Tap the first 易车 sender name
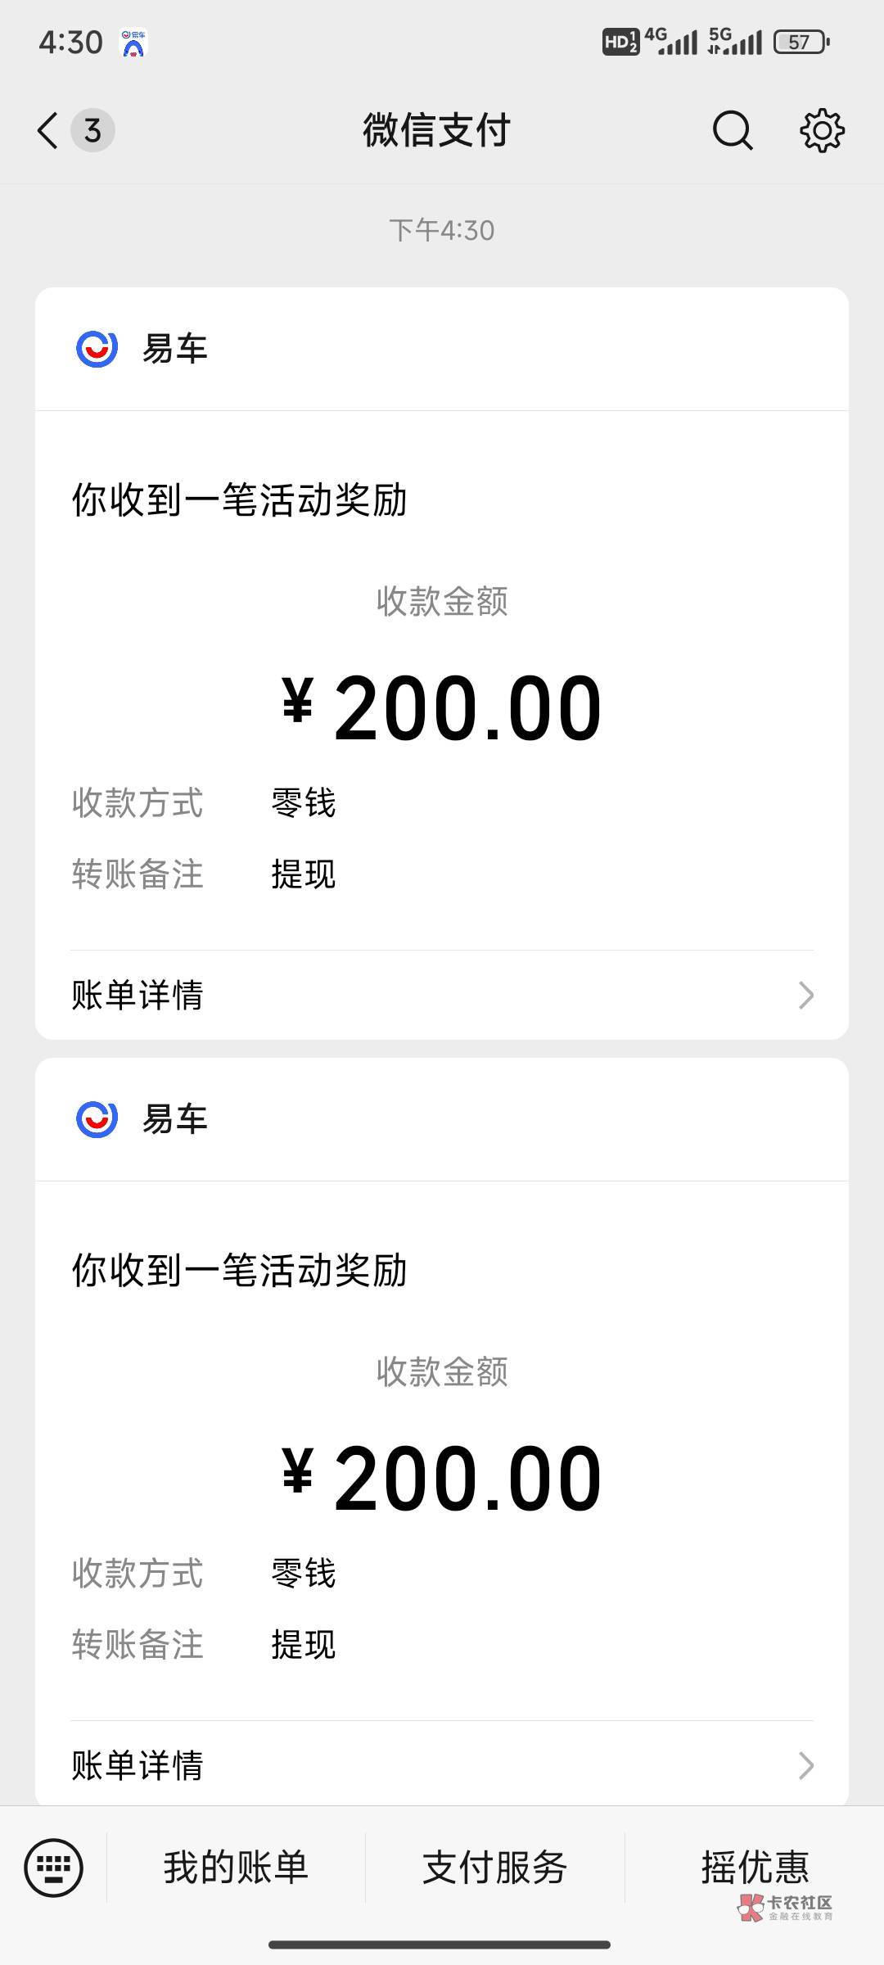This screenshot has width=884, height=1965. click(175, 349)
